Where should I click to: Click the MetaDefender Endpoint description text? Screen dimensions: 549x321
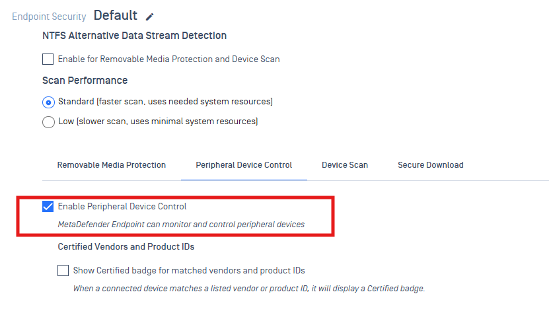pyautogui.click(x=181, y=225)
